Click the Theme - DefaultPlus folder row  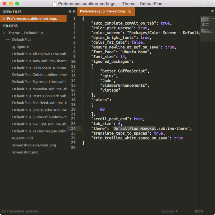33,33
